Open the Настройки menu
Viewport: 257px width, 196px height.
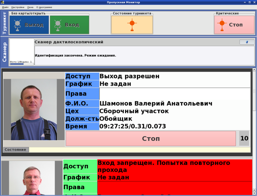coord(18,7)
